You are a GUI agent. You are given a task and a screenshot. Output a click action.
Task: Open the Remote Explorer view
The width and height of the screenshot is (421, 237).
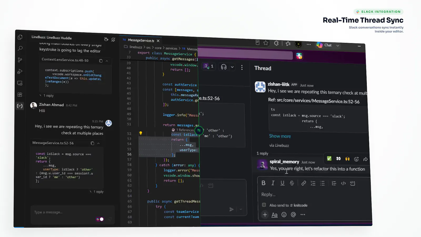20,83
